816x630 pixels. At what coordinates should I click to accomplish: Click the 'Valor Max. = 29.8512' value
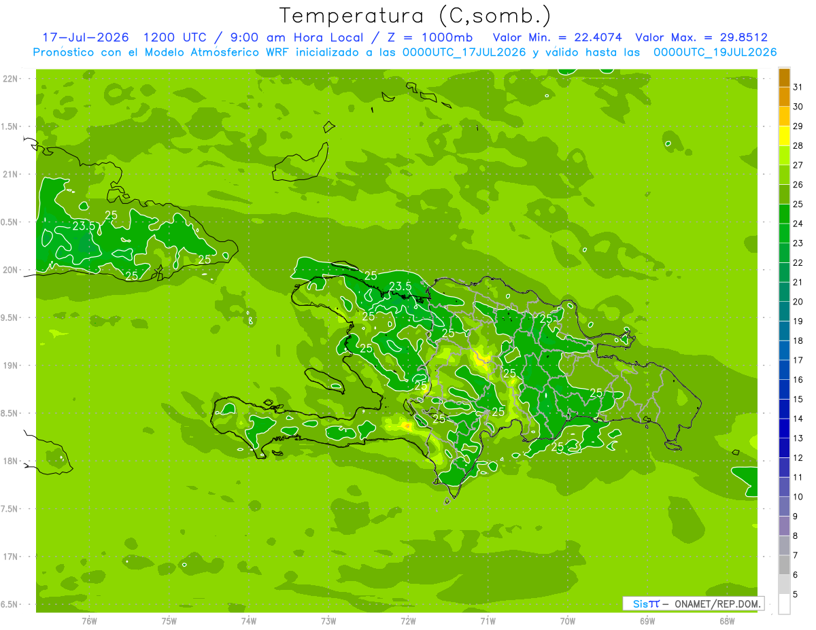point(701,37)
